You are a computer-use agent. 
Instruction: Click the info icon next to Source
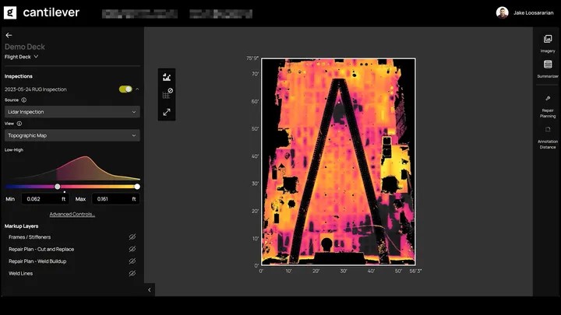click(x=23, y=100)
